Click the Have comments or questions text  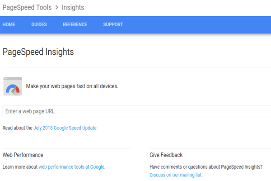(206, 167)
